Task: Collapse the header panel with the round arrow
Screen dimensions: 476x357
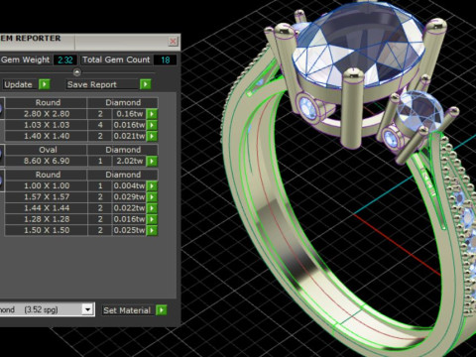Action: [76, 72]
